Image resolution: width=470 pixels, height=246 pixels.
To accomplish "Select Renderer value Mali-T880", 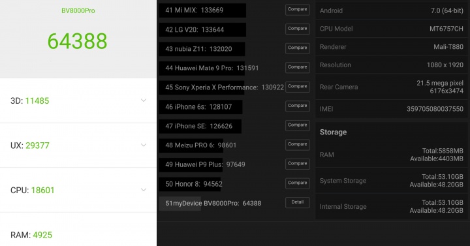I will click(x=448, y=47).
